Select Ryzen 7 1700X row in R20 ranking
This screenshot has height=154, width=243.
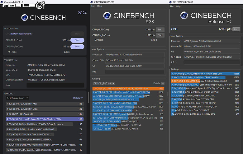206,88
